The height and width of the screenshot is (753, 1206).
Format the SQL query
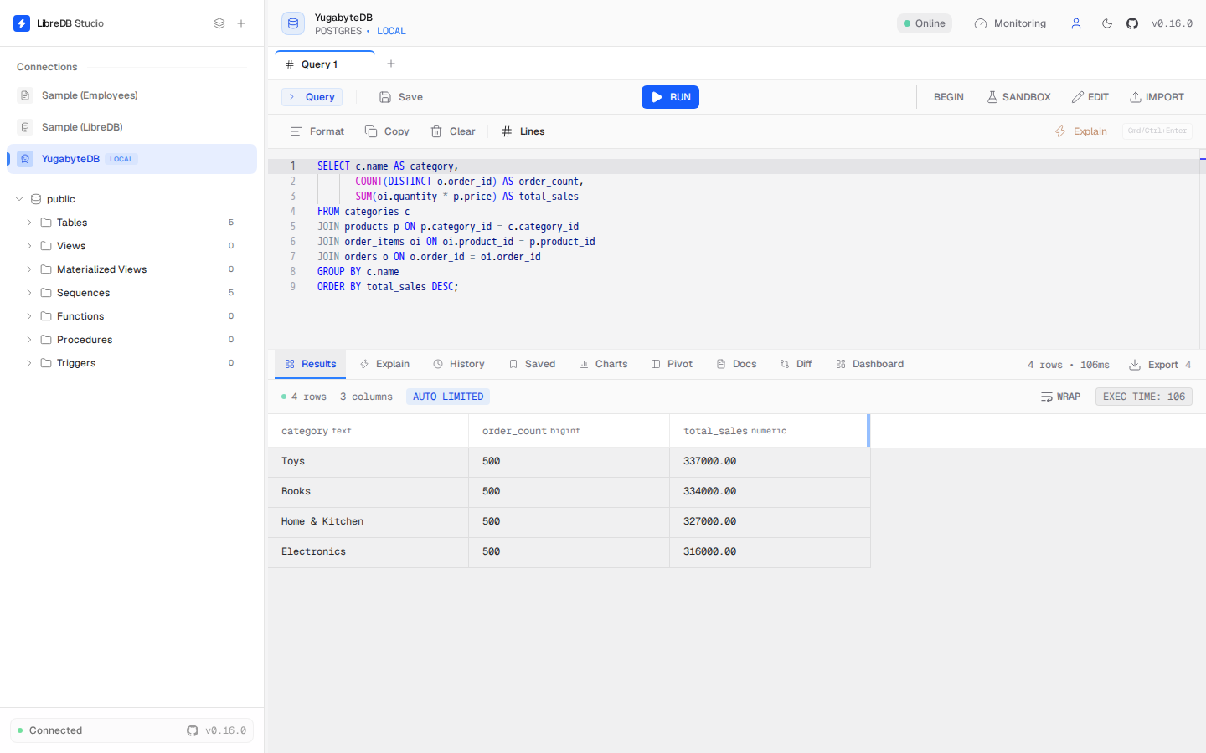click(x=317, y=131)
